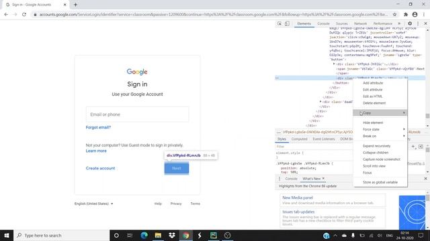Show more DevTools tabs chevron
Image resolution: width=430 pixels, height=241 pixels.
[399, 24]
